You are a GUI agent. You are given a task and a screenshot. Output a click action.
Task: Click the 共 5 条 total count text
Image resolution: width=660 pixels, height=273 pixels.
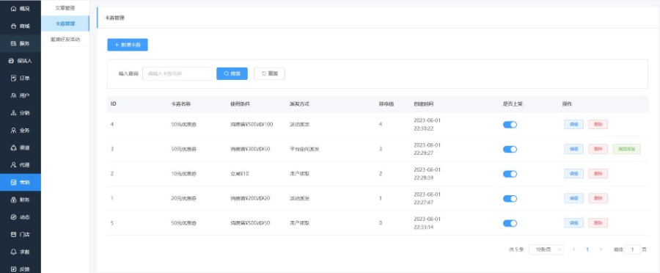[516, 250]
